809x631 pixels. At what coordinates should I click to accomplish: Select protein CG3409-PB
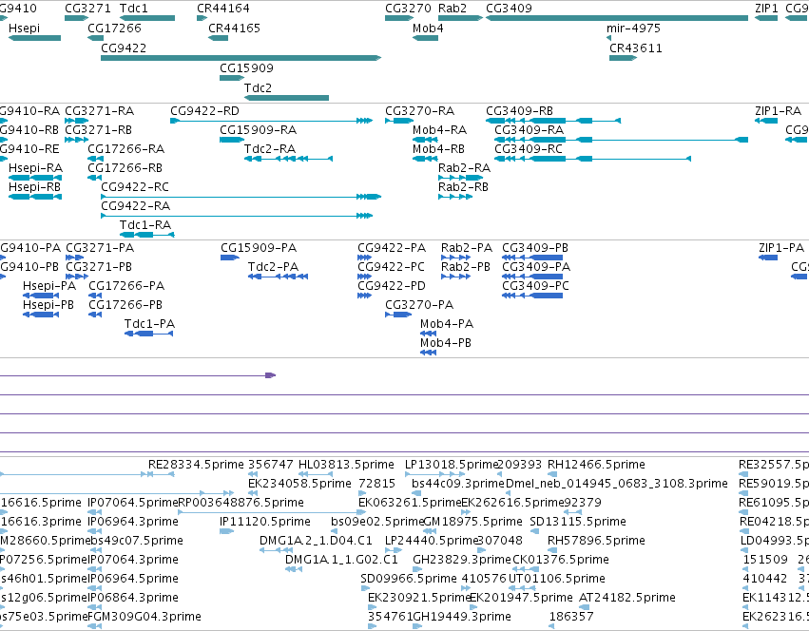tap(532, 258)
